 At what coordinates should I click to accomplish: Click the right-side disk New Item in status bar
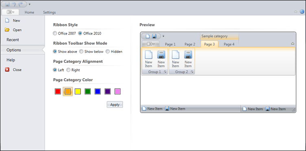[275, 109]
